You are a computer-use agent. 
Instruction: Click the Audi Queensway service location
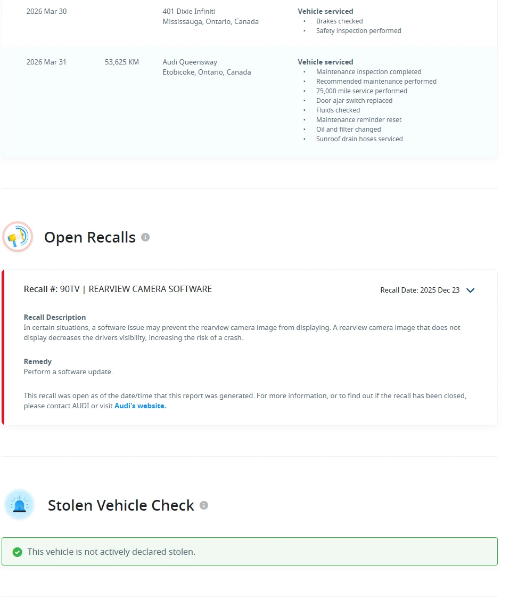tap(190, 62)
